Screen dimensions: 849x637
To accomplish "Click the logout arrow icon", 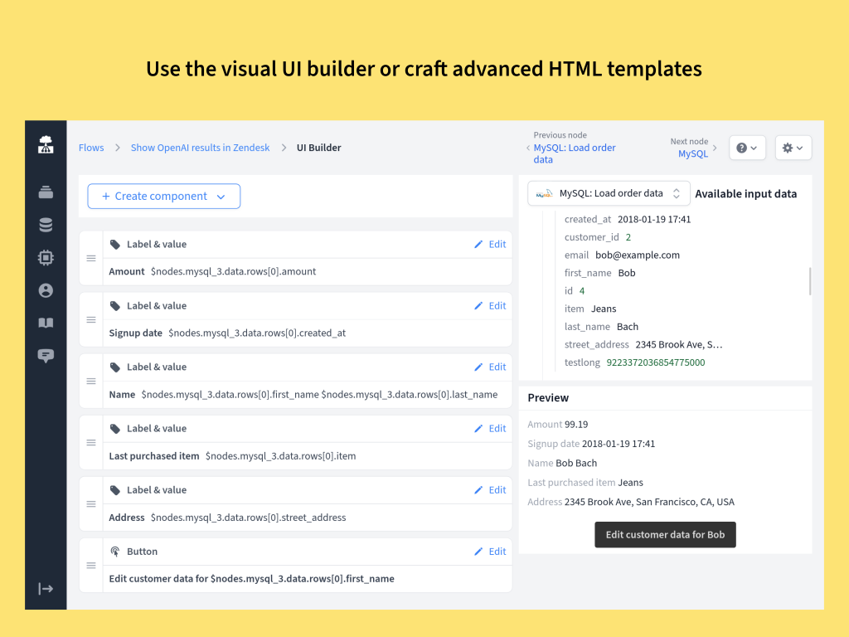I will point(46,588).
